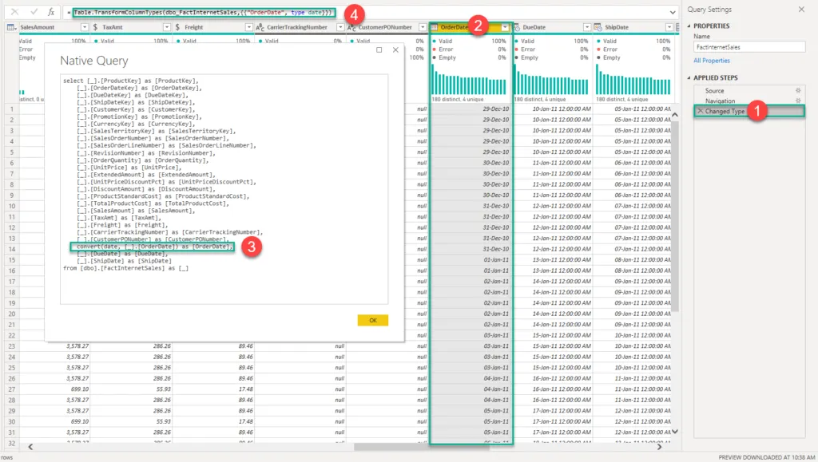Click the TaxAmt currency data type icon
The width and height of the screenshot is (818, 462).
(x=96, y=27)
